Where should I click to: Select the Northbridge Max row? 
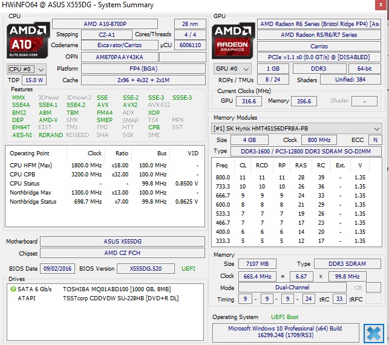[x=105, y=193]
